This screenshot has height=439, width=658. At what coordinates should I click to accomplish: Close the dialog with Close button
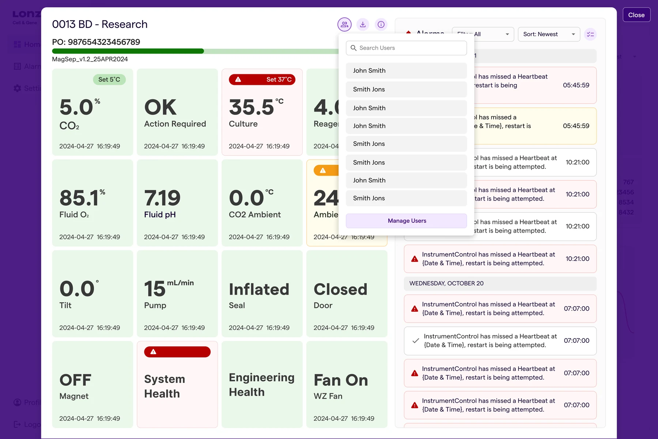[x=636, y=15]
